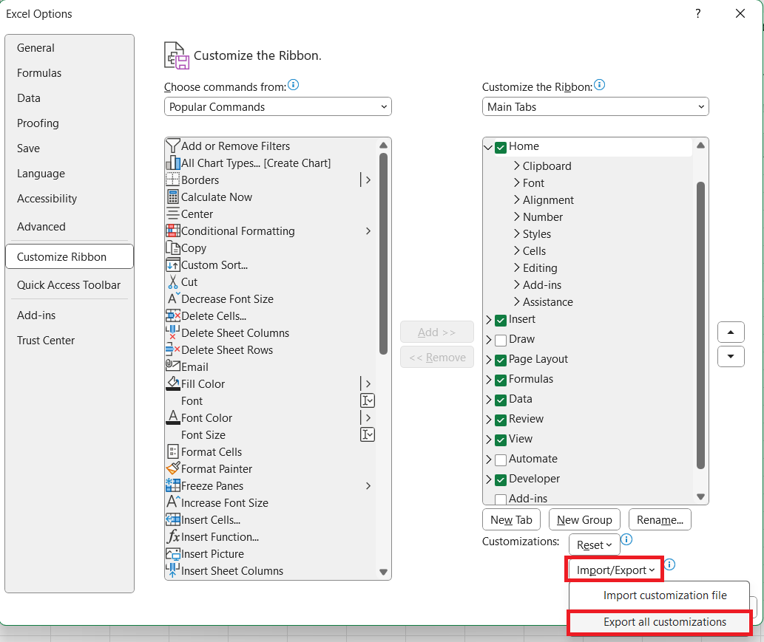Screen dimensions: 764x642
Task: Click the Calculate Now calculator icon
Action: pyautogui.click(x=173, y=197)
